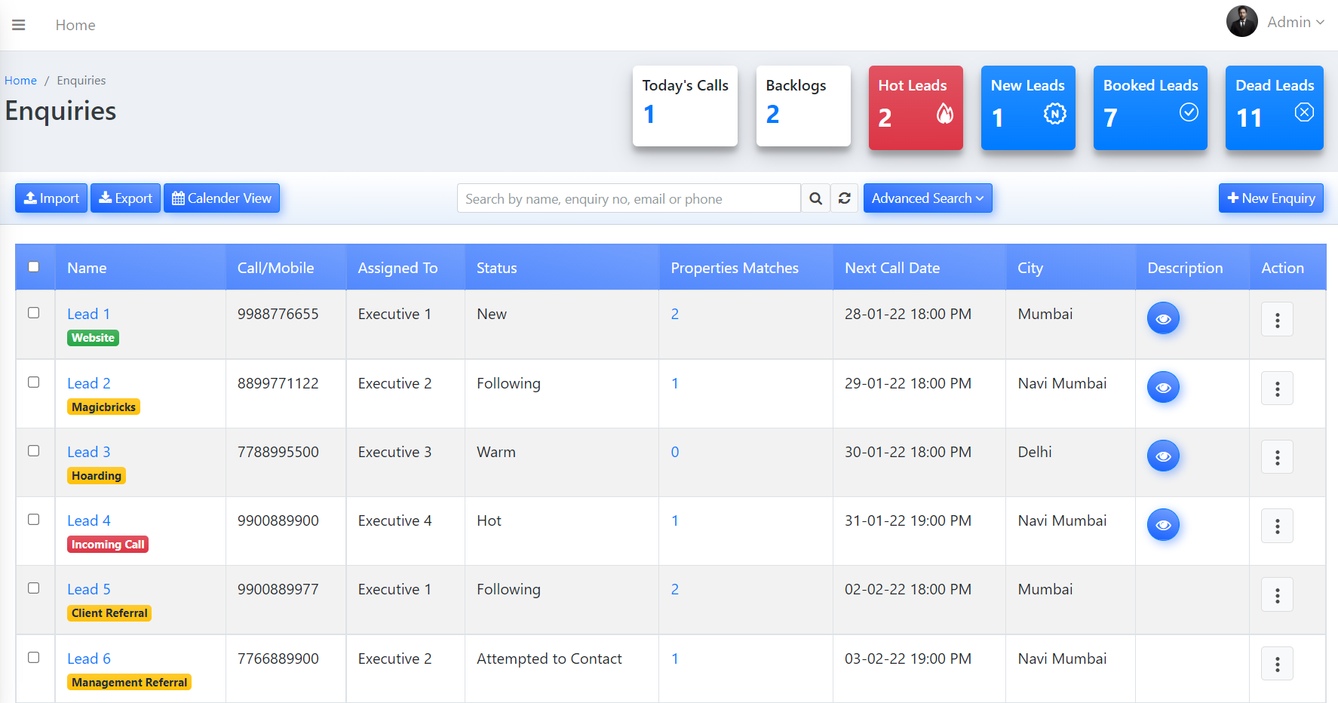This screenshot has width=1338, height=703.
Task: Click the Client Referral source badge
Action: [x=109, y=613]
